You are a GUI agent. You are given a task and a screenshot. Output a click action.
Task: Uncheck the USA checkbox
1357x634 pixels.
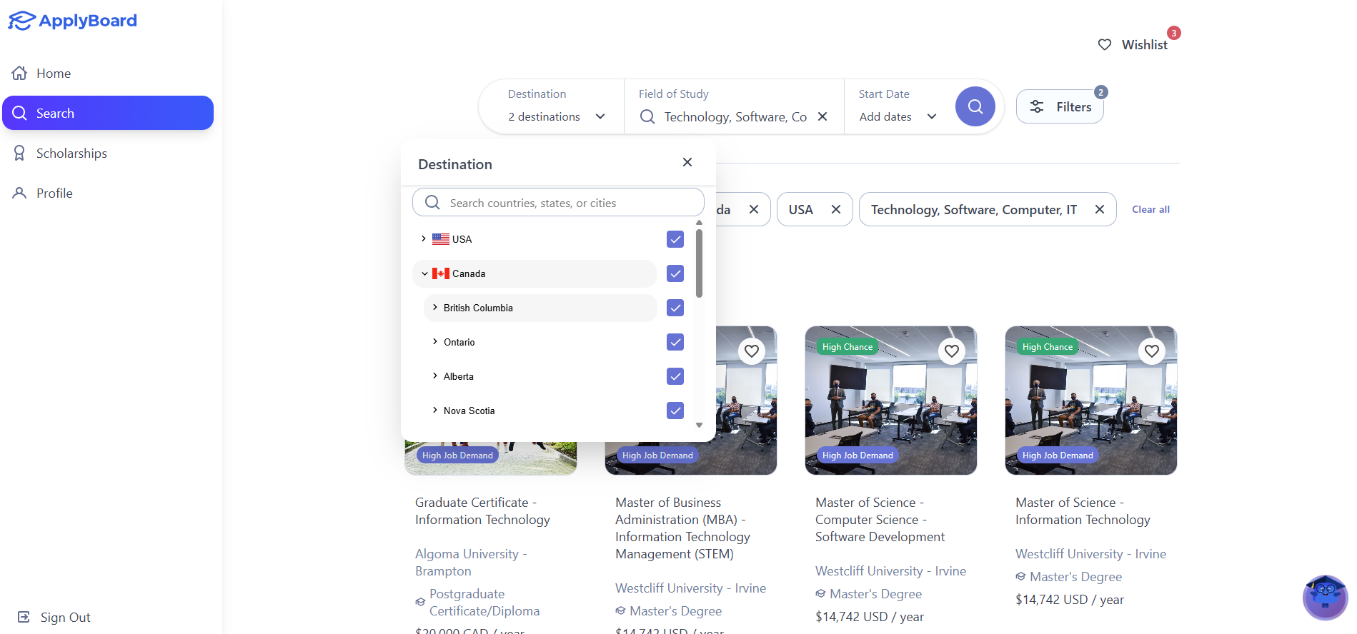coord(675,239)
